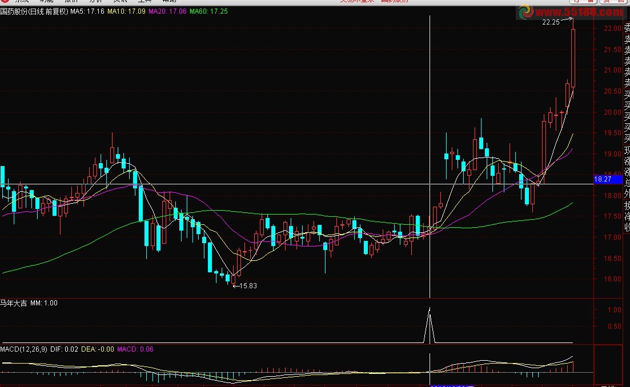630x387 pixels.
Task: Click the 国药股份(日线.前复权) chart title
Action: 34,11
